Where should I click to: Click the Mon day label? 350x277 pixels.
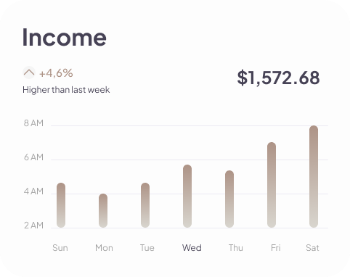(x=104, y=248)
